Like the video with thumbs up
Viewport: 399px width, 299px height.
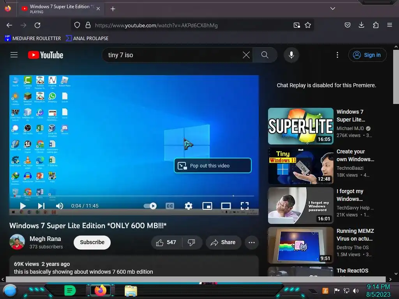tap(167, 242)
